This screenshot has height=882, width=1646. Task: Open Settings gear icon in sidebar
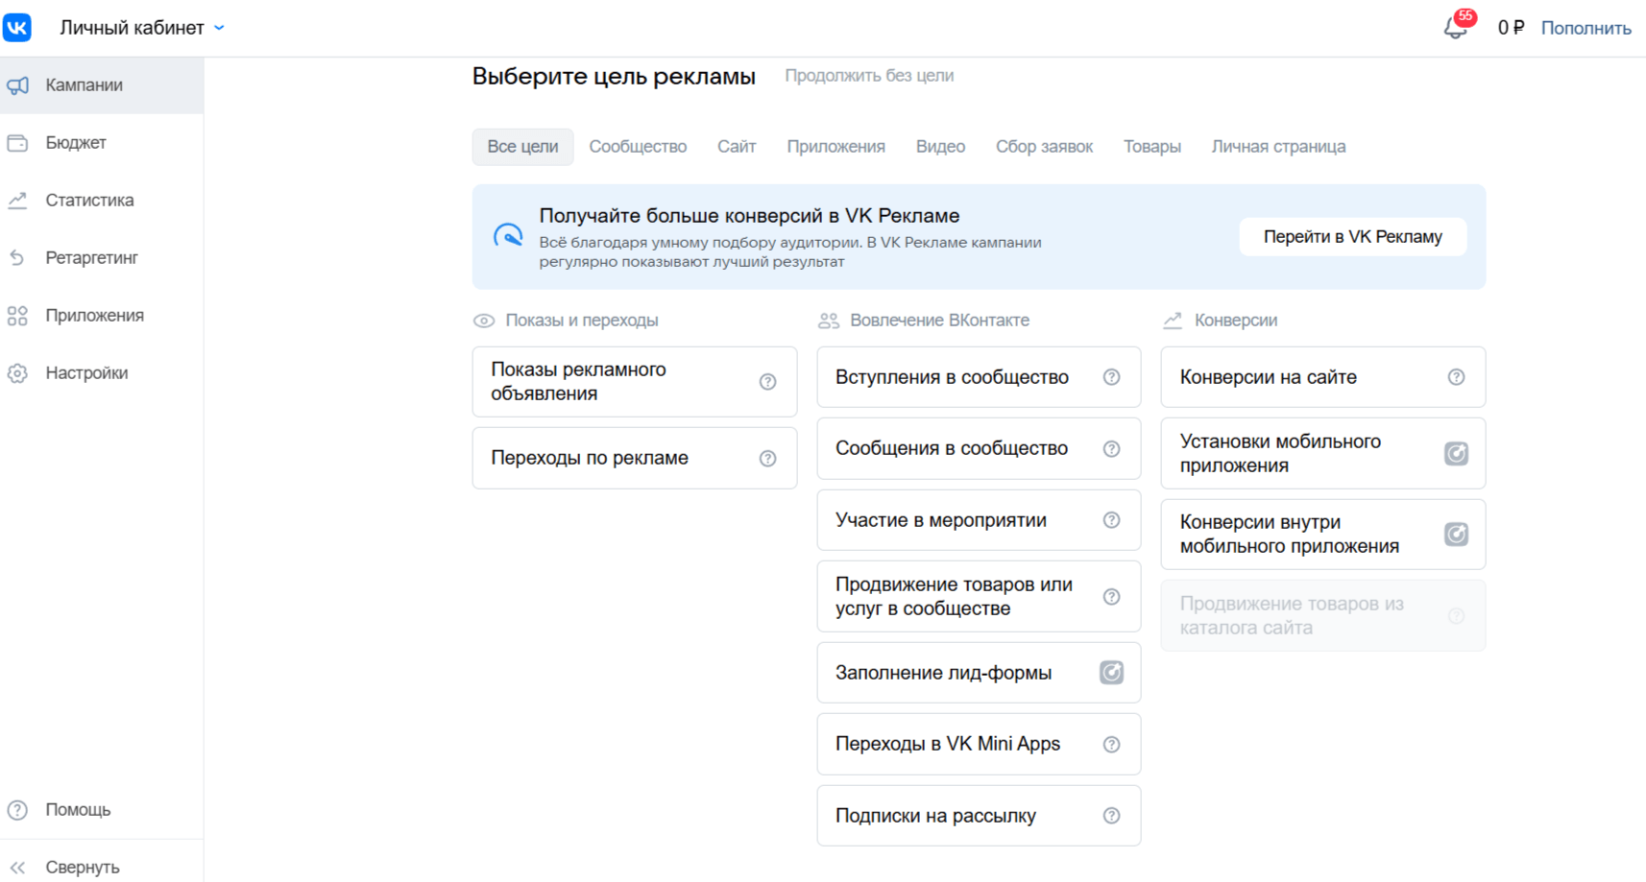pos(18,373)
